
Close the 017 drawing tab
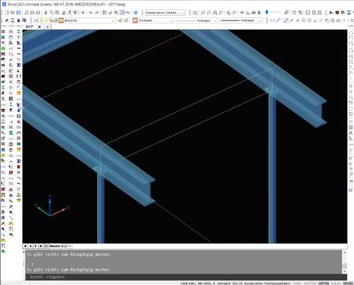[39, 27]
